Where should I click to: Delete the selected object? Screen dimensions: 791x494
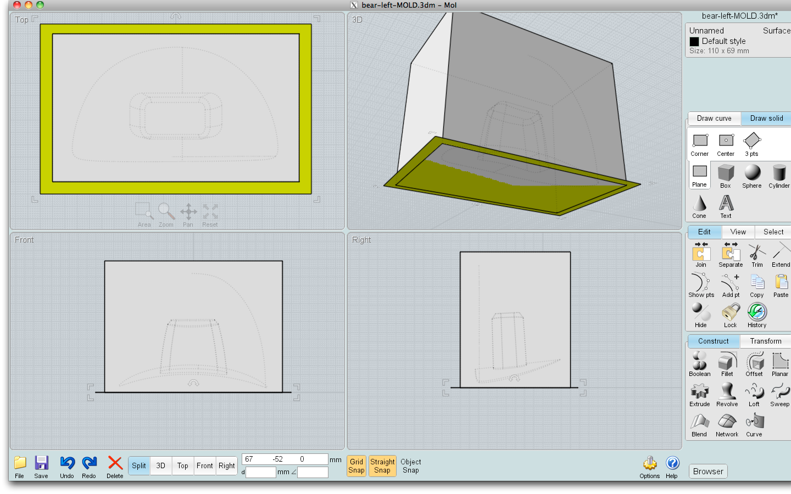tap(115, 467)
